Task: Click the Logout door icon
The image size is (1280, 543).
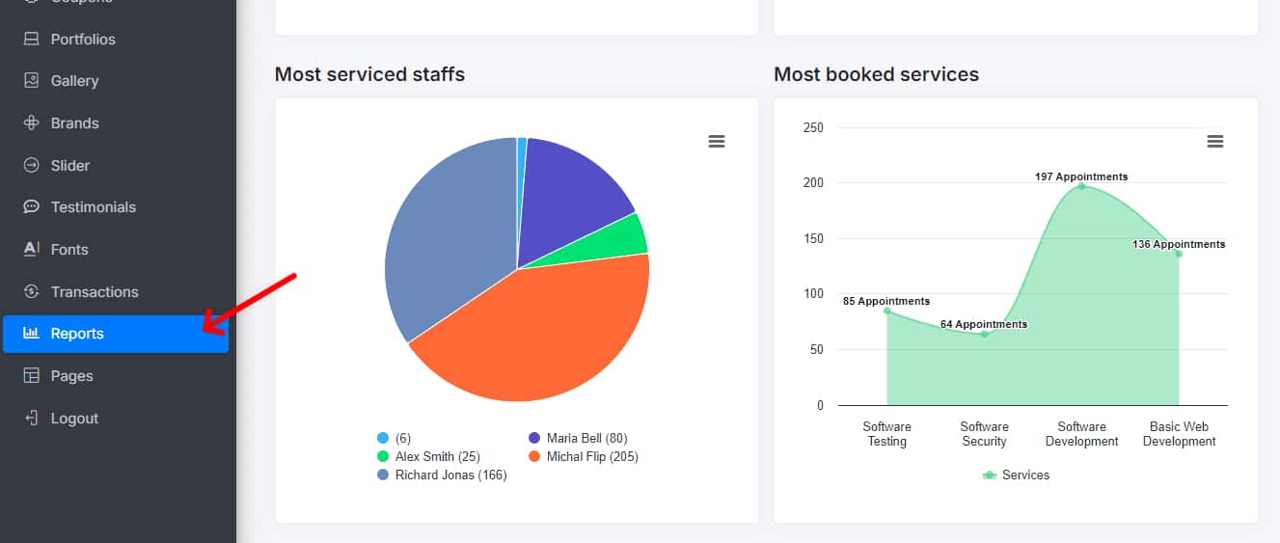Action: (31, 419)
